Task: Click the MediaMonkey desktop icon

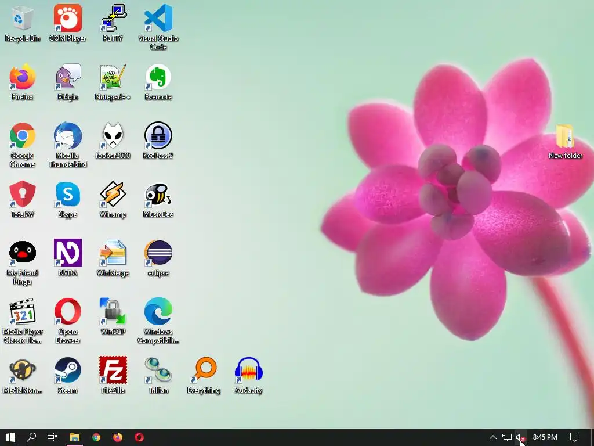Action: [23, 376]
